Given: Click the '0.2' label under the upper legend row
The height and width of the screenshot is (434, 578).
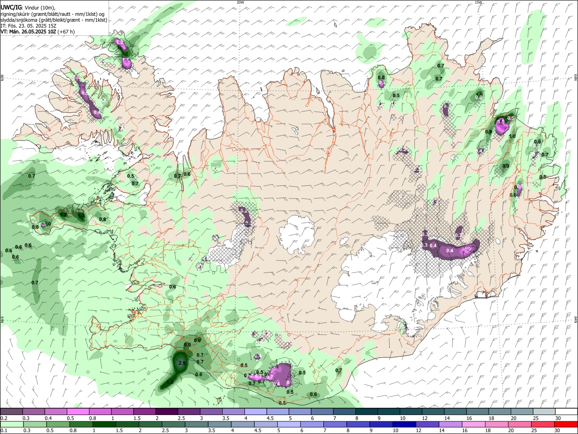Looking at the screenshot, I should click(x=3, y=418).
